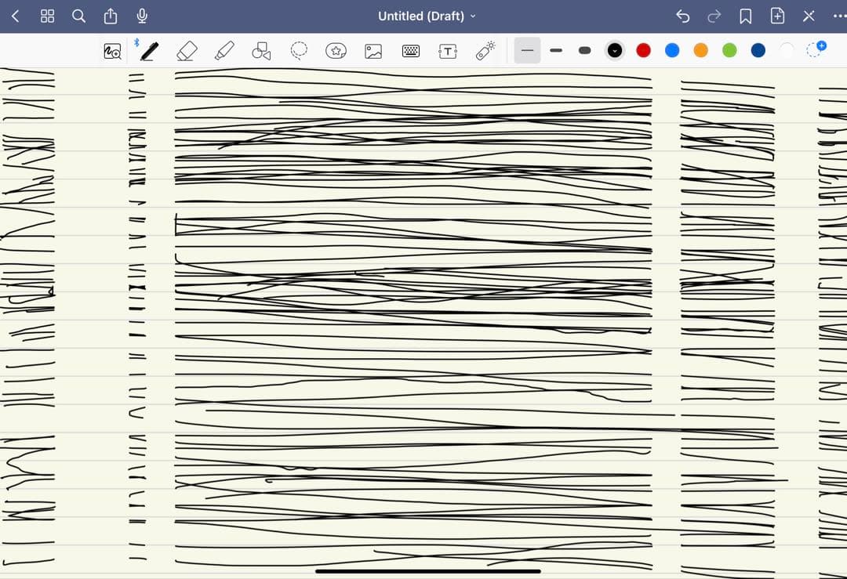
Task: Open the thumbnail grid page view
Action: click(x=47, y=16)
